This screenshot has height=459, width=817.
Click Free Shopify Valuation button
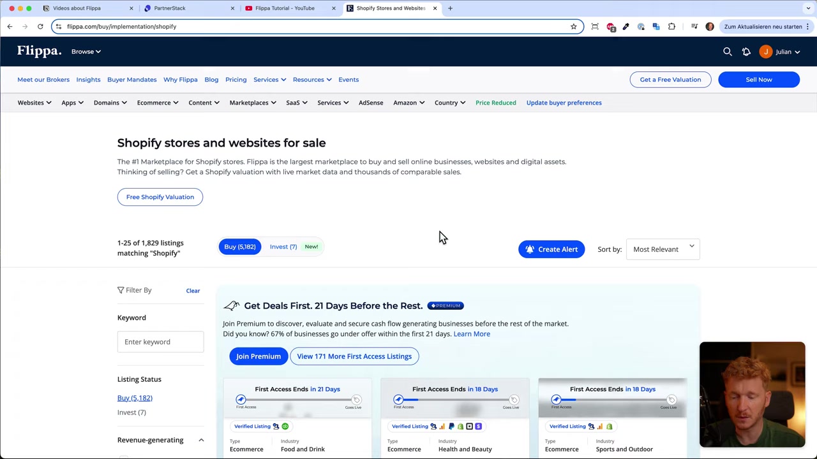160,197
